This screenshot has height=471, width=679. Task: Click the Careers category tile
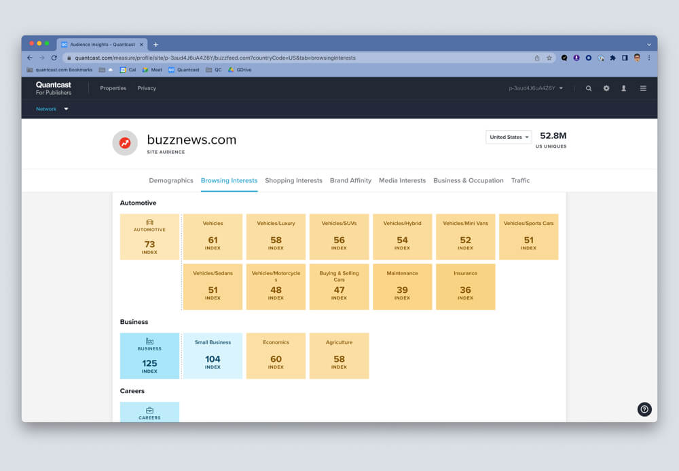click(x=149, y=412)
